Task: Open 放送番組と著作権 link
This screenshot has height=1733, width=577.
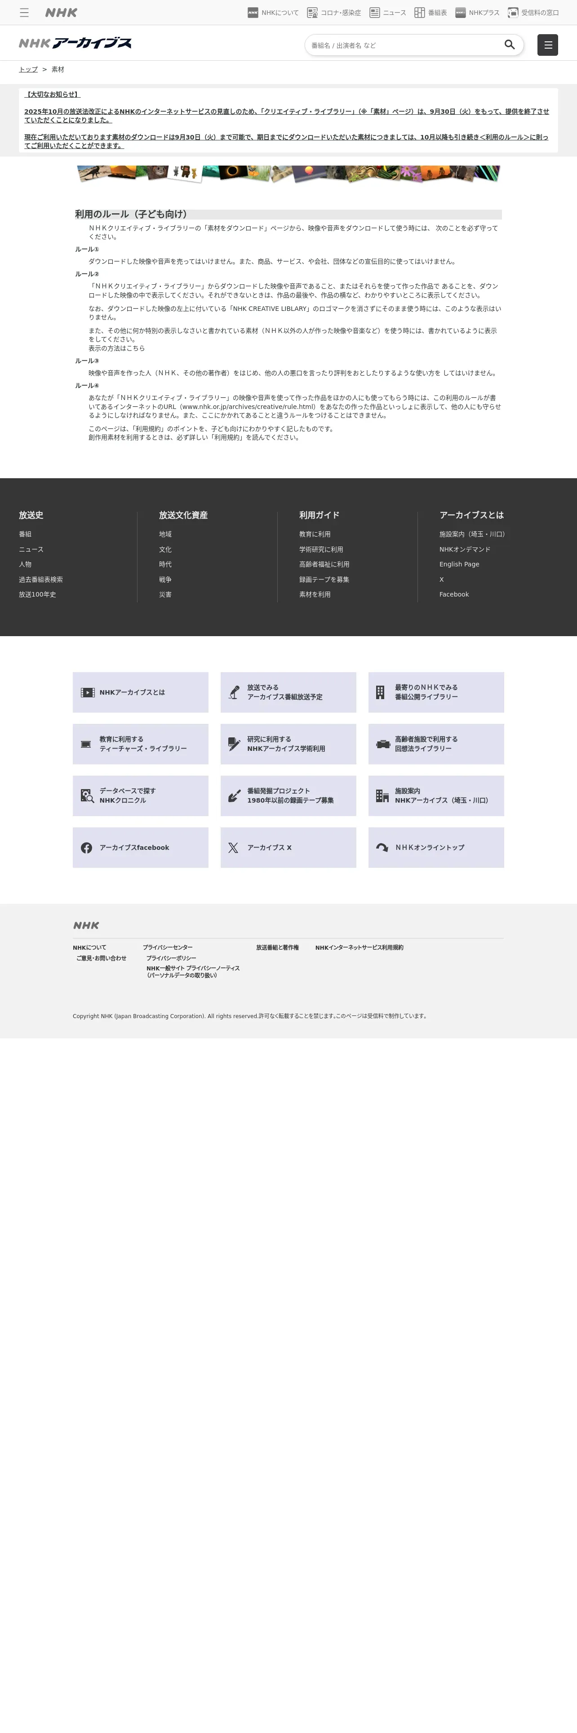Action: coord(277,947)
